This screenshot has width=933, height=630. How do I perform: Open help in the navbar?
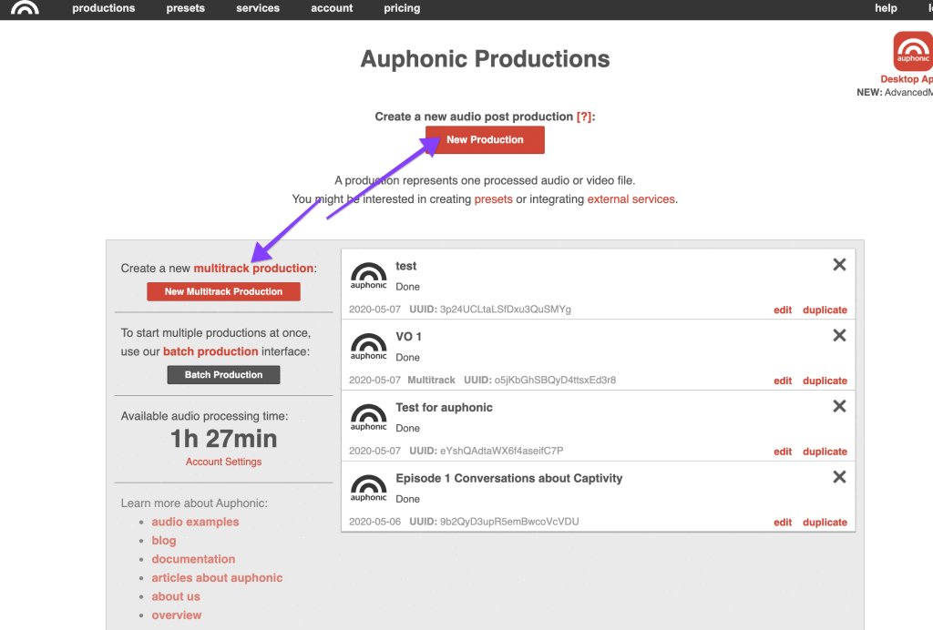coord(886,8)
